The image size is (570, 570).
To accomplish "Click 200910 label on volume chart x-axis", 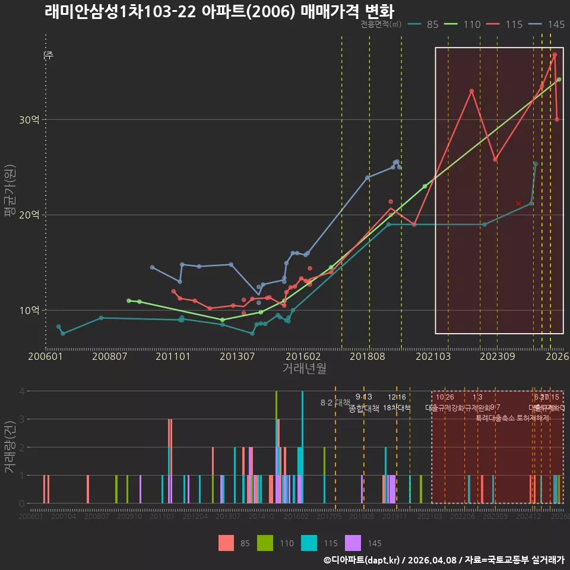I will coord(129,516).
